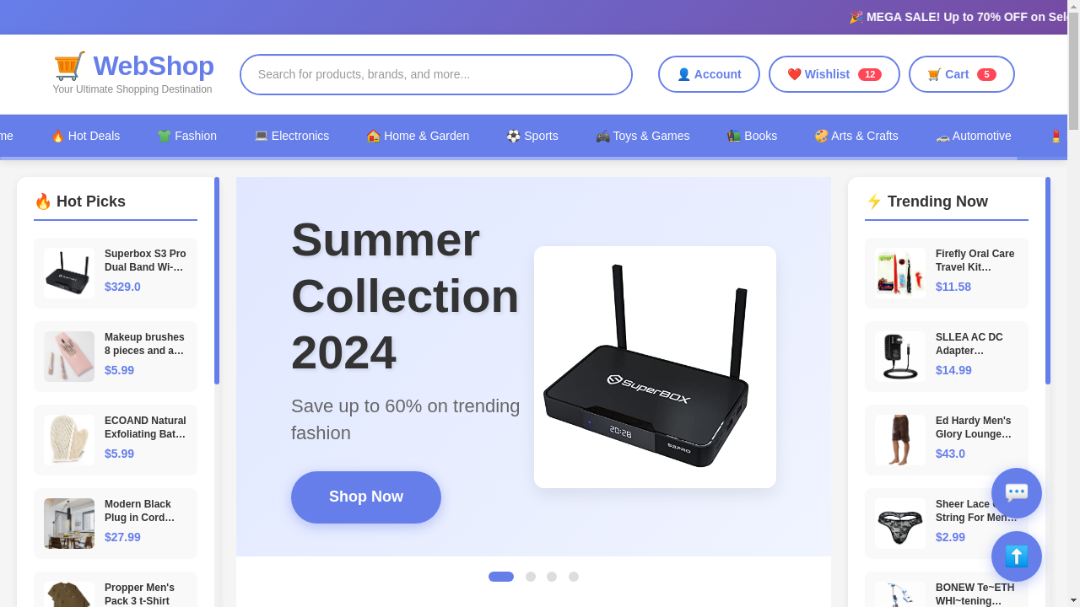The width and height of the screenshot is (1080, 607).
Task: Click the large SuperBOX banner image
Action: pos(655,367)
